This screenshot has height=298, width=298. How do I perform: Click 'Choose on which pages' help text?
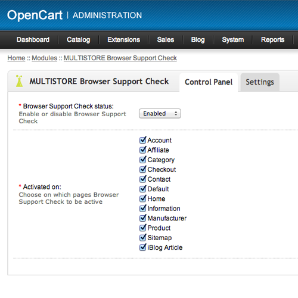pos(69,198)
